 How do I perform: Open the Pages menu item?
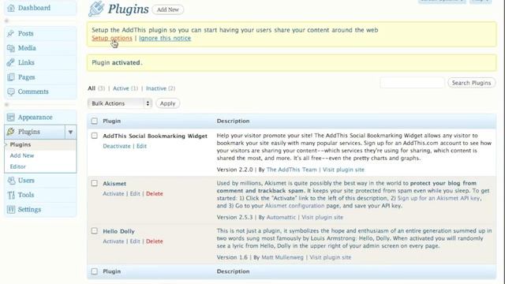(x=26, y=77)
